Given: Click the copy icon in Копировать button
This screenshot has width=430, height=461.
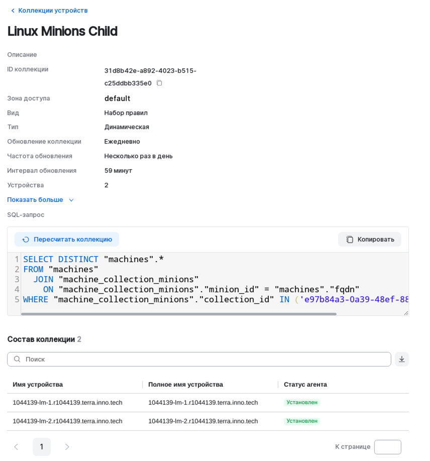Looking at the screenshot, I should pos(350,240).
